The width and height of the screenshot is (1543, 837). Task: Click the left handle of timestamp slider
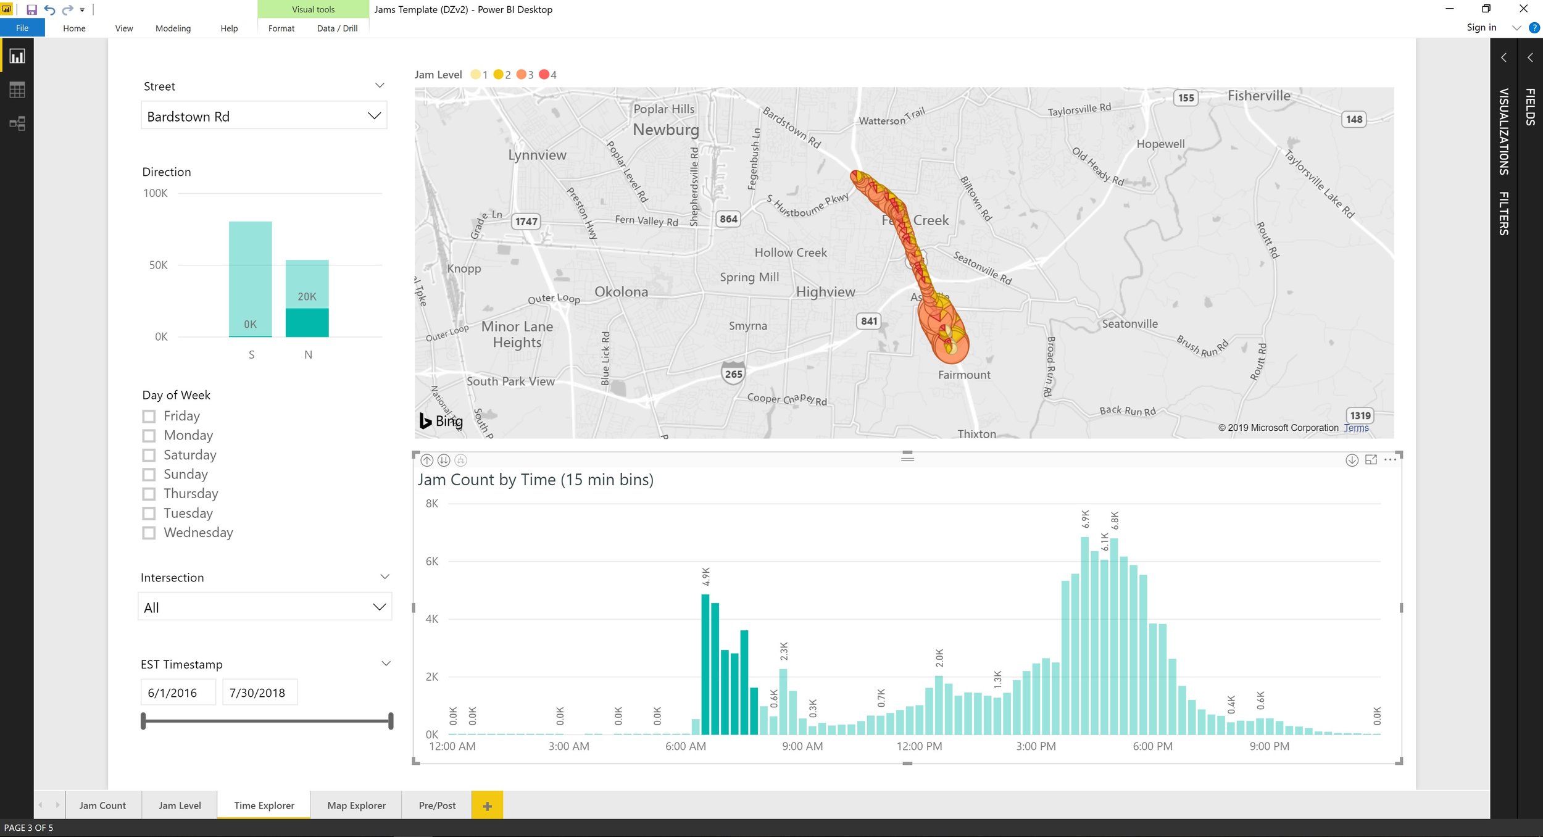click(143, 721)
